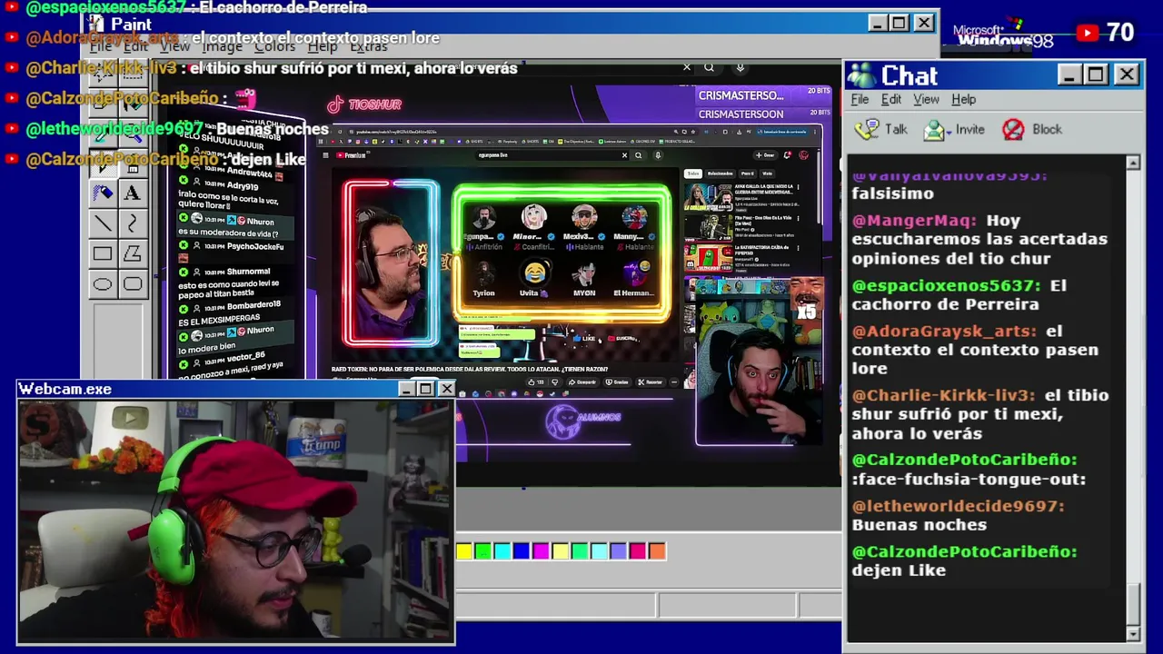Open the Edit menu in Chat window
The width and height of the screenshot is (1163, 654).
(891, 99)
